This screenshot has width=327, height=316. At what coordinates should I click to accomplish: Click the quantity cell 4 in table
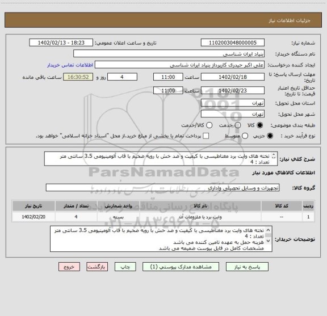point(76,217)
